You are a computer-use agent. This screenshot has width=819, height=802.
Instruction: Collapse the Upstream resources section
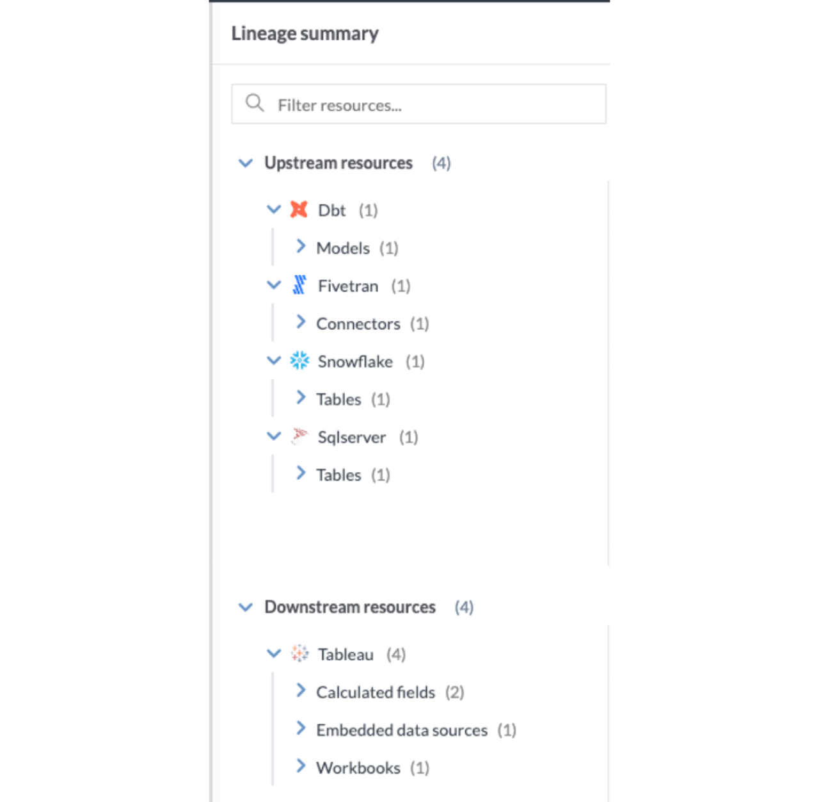coord(245,163)
